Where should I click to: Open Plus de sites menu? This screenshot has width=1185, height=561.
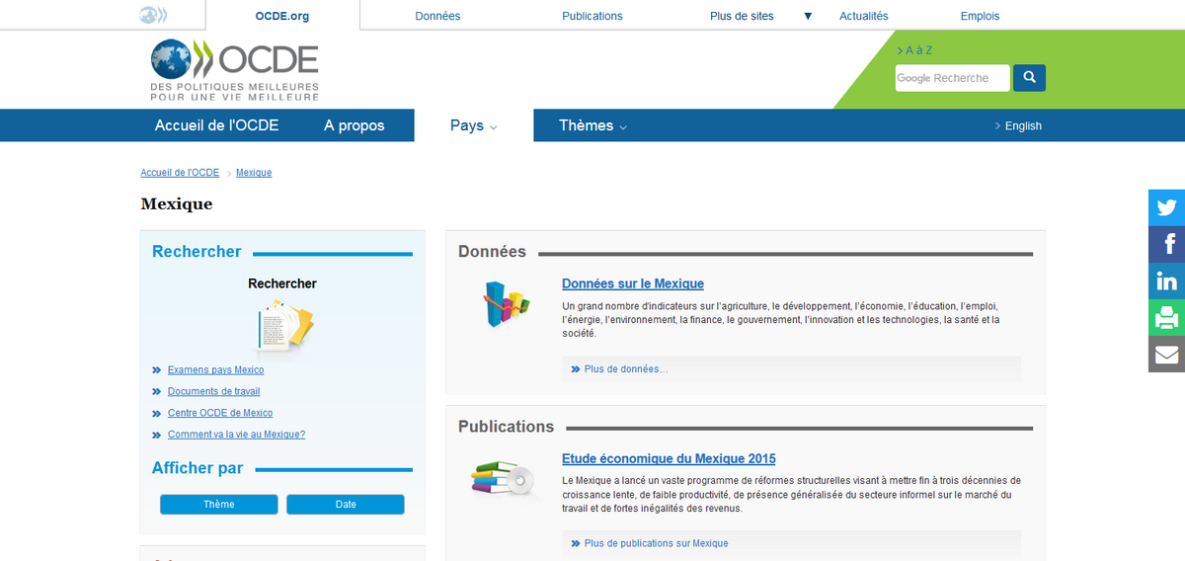[x=742, y=16]
